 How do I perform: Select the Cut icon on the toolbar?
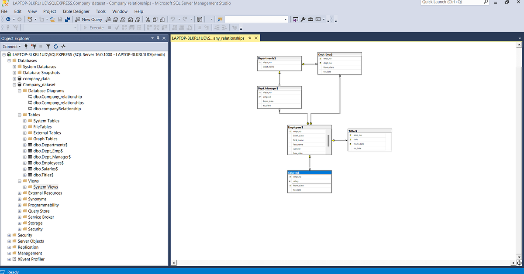pos(147,19)
